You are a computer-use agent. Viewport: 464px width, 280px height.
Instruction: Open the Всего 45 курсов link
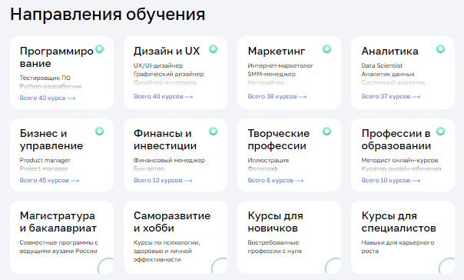[x=49, y=181]
